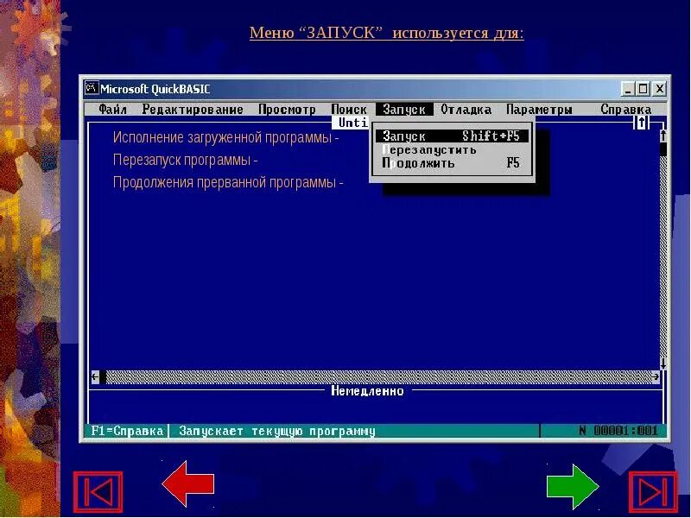Choose Продолжить F5 menu entry
Image resolution: width=691 pixels, height=518 pixels.
452,163
